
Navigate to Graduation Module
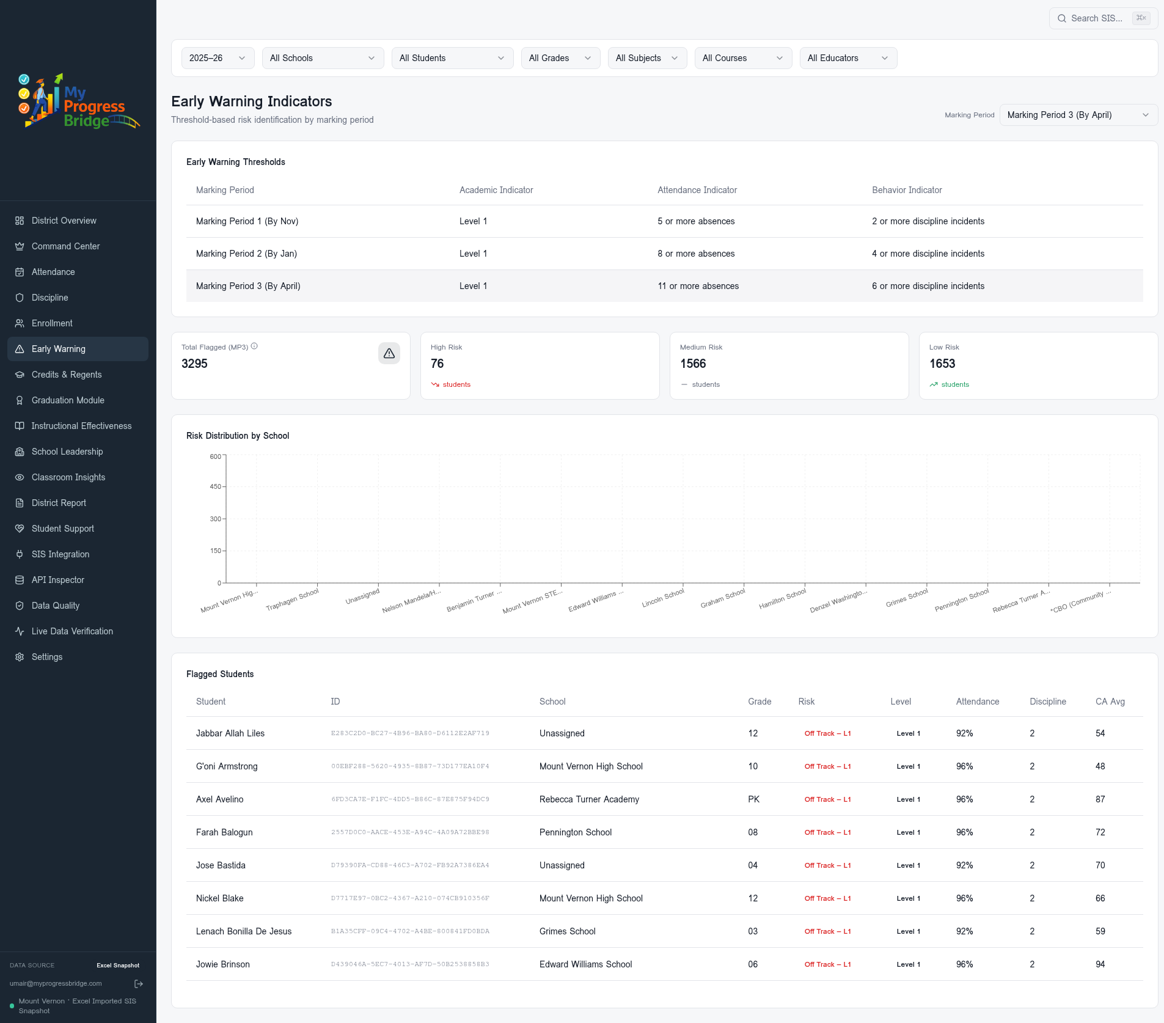(78, 400)
